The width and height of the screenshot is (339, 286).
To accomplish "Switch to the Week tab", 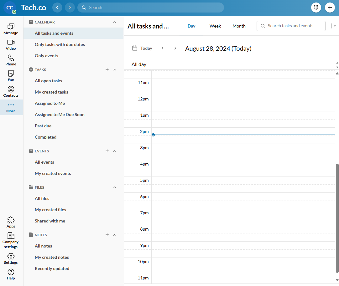I will 215,26.
